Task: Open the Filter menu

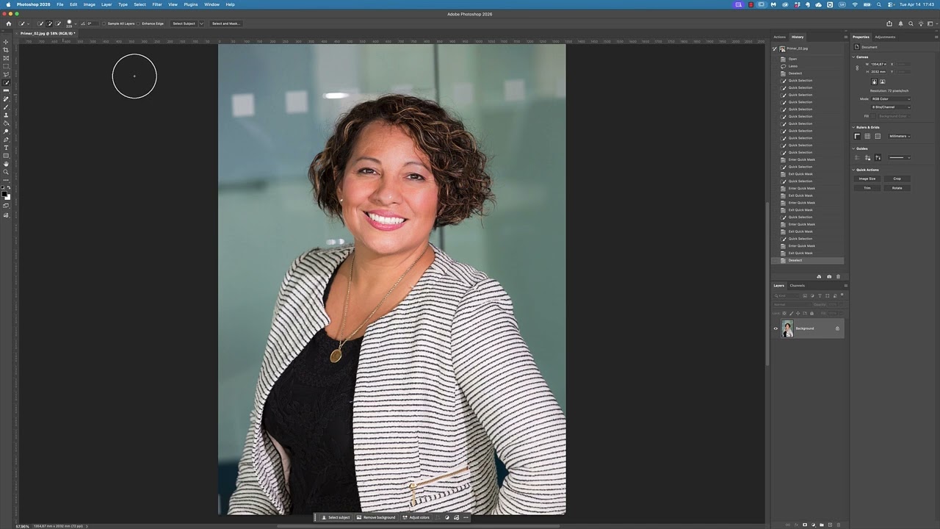Action: click(x=156, y=4)
